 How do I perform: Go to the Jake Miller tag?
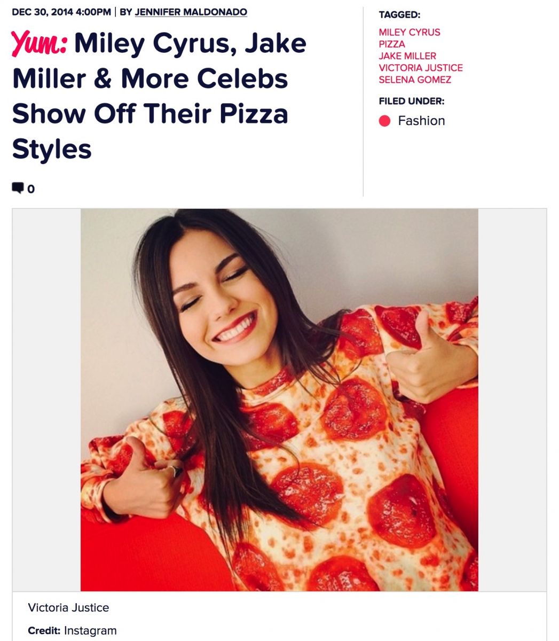pyautogui.click(x=407, y=56)
